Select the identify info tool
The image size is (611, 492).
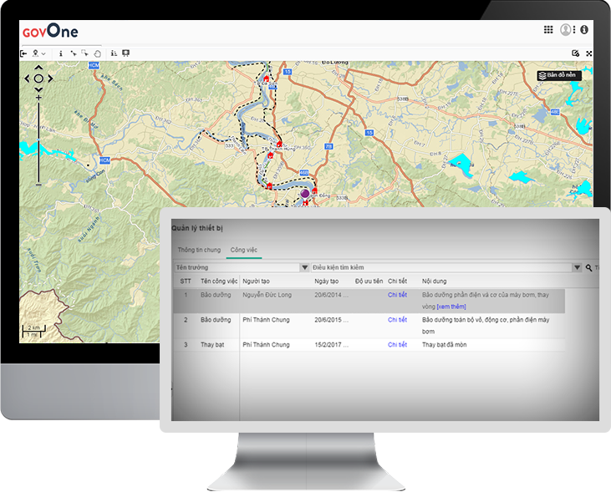coord(61,53)
